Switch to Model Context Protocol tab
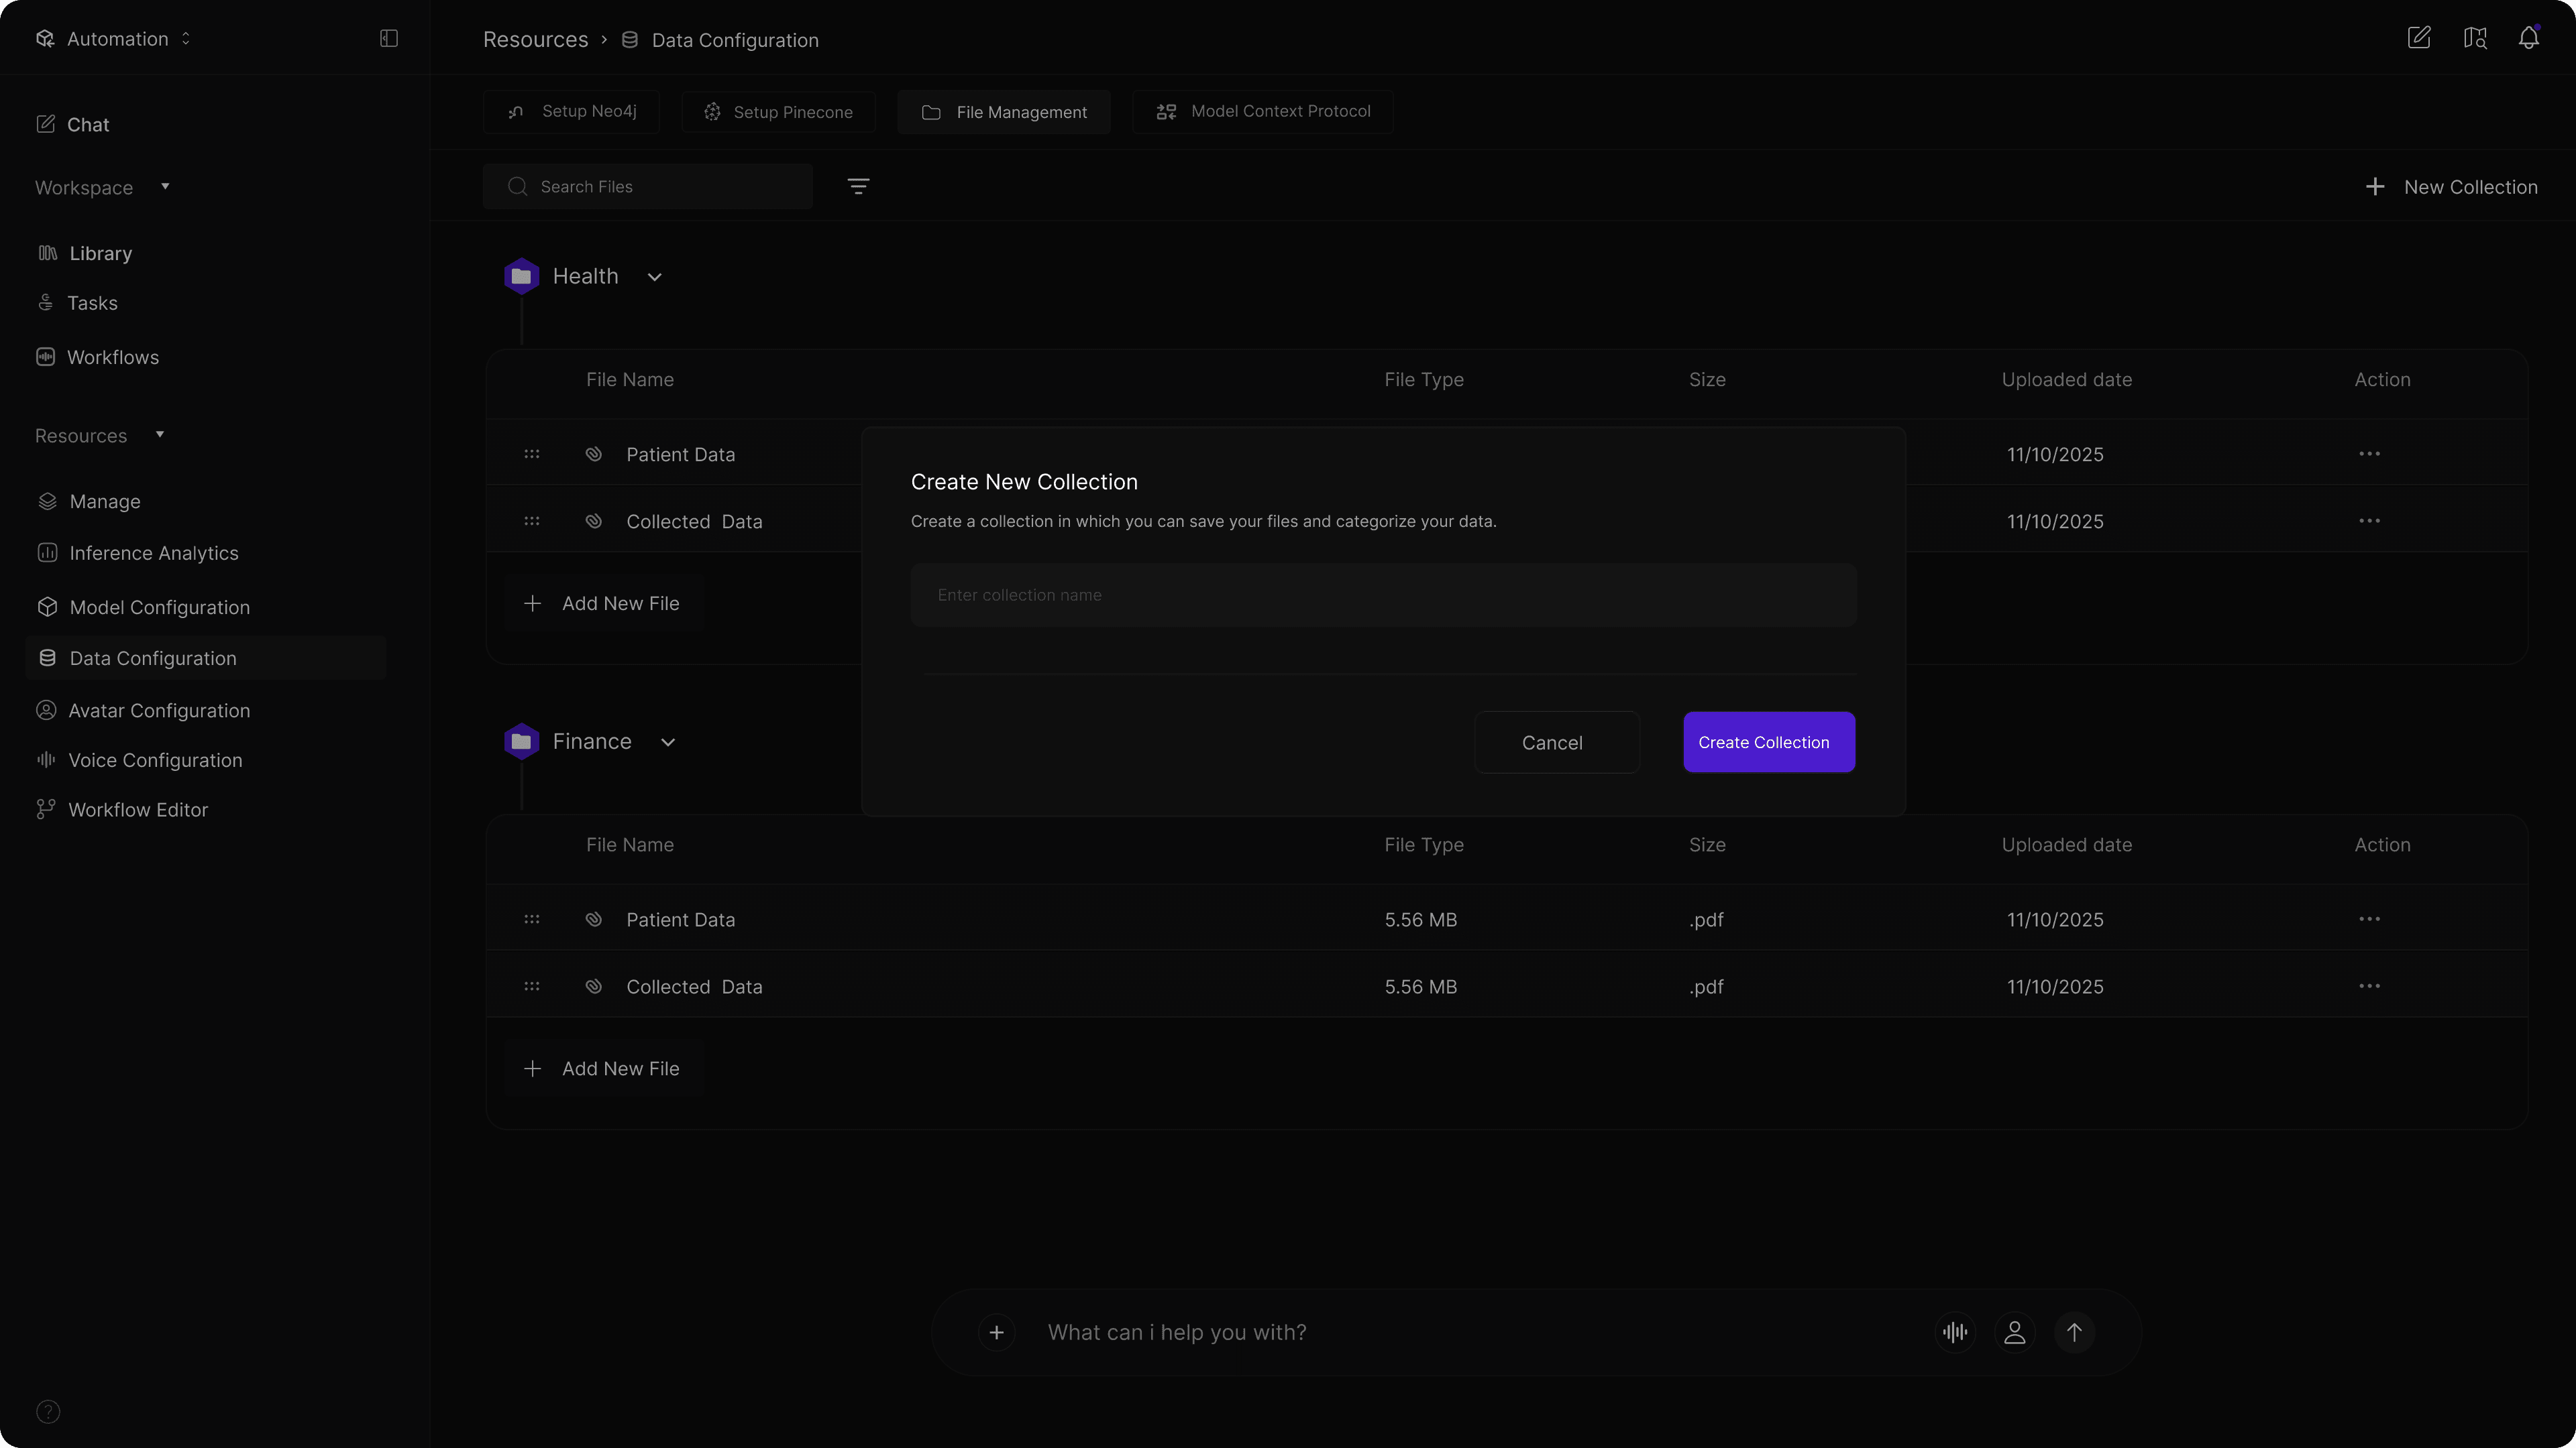This screenshot has height=1448, width=2576. point(1263,112)
